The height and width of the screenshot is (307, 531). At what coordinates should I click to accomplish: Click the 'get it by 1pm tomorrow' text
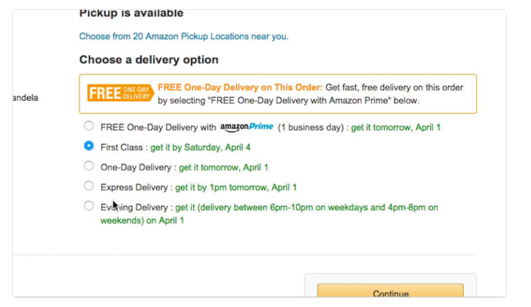pos(221,188)
